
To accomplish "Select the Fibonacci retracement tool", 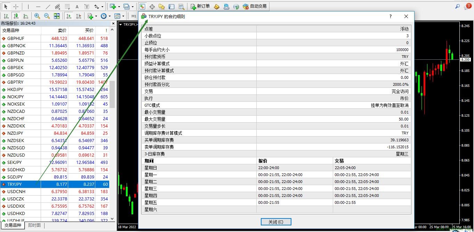I will click(x=67, y=6).
